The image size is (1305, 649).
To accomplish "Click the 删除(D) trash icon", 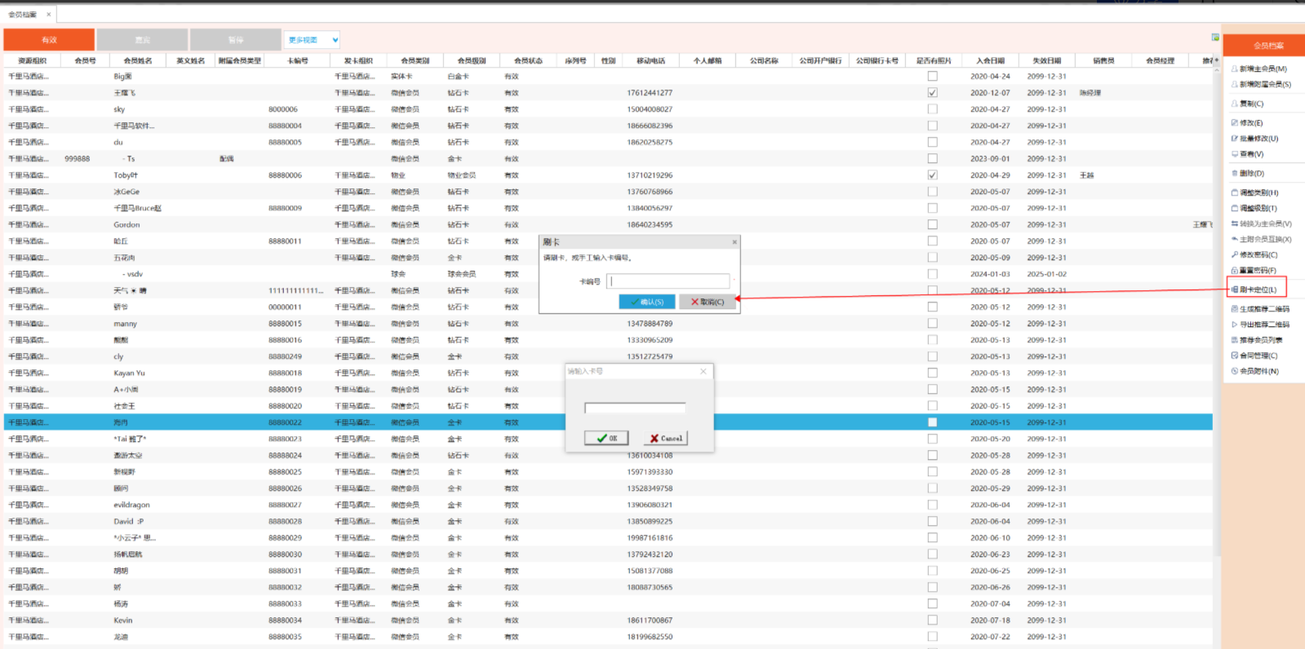I will [1235, 174].
